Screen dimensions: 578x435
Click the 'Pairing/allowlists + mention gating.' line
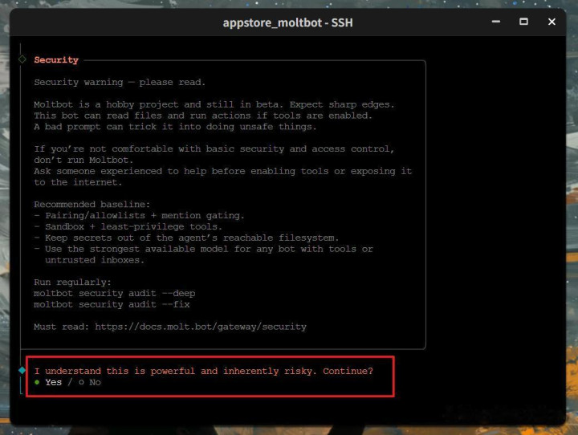pyautogui.click(x=140, y=216)
